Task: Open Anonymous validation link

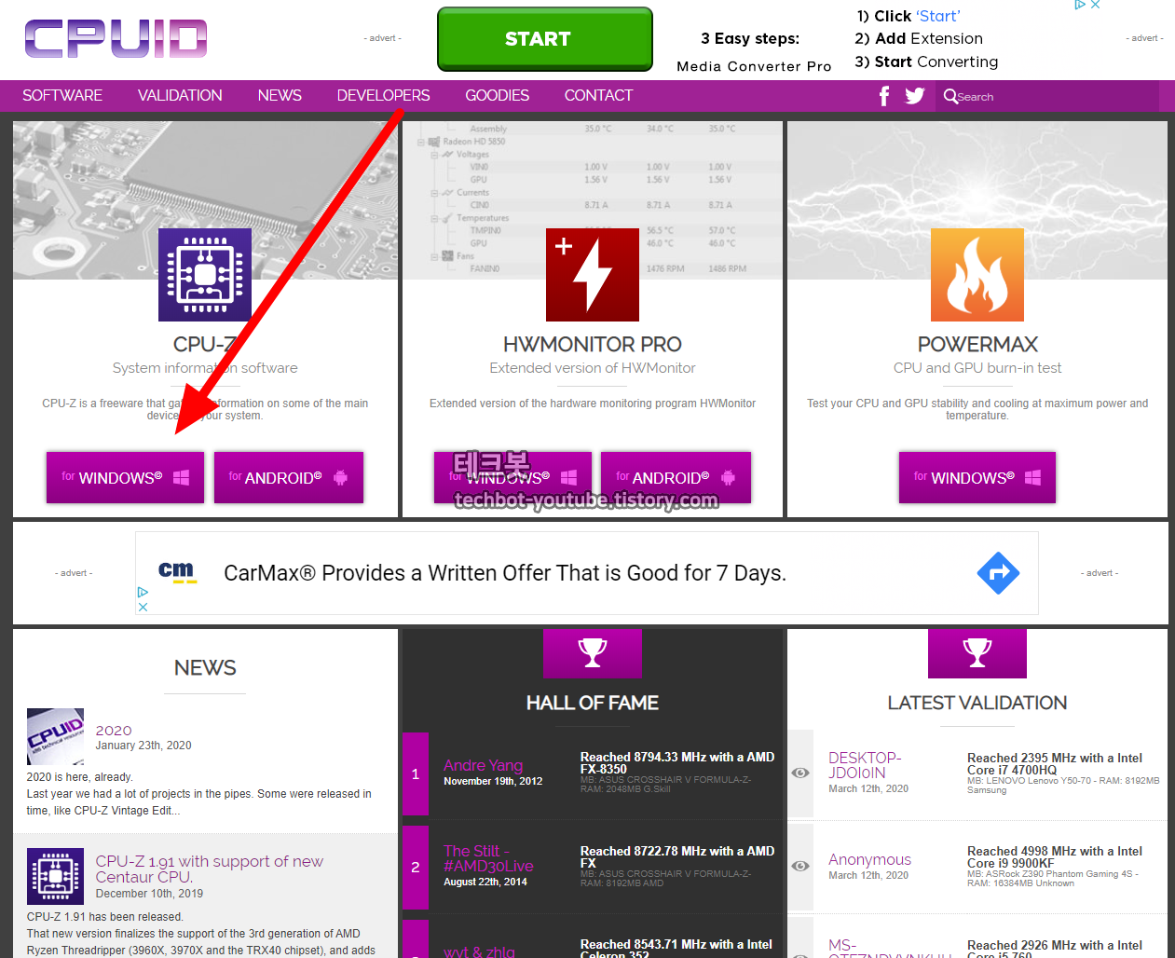Action: 869,859
